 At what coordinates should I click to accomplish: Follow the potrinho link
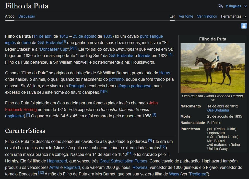(116, 79)
